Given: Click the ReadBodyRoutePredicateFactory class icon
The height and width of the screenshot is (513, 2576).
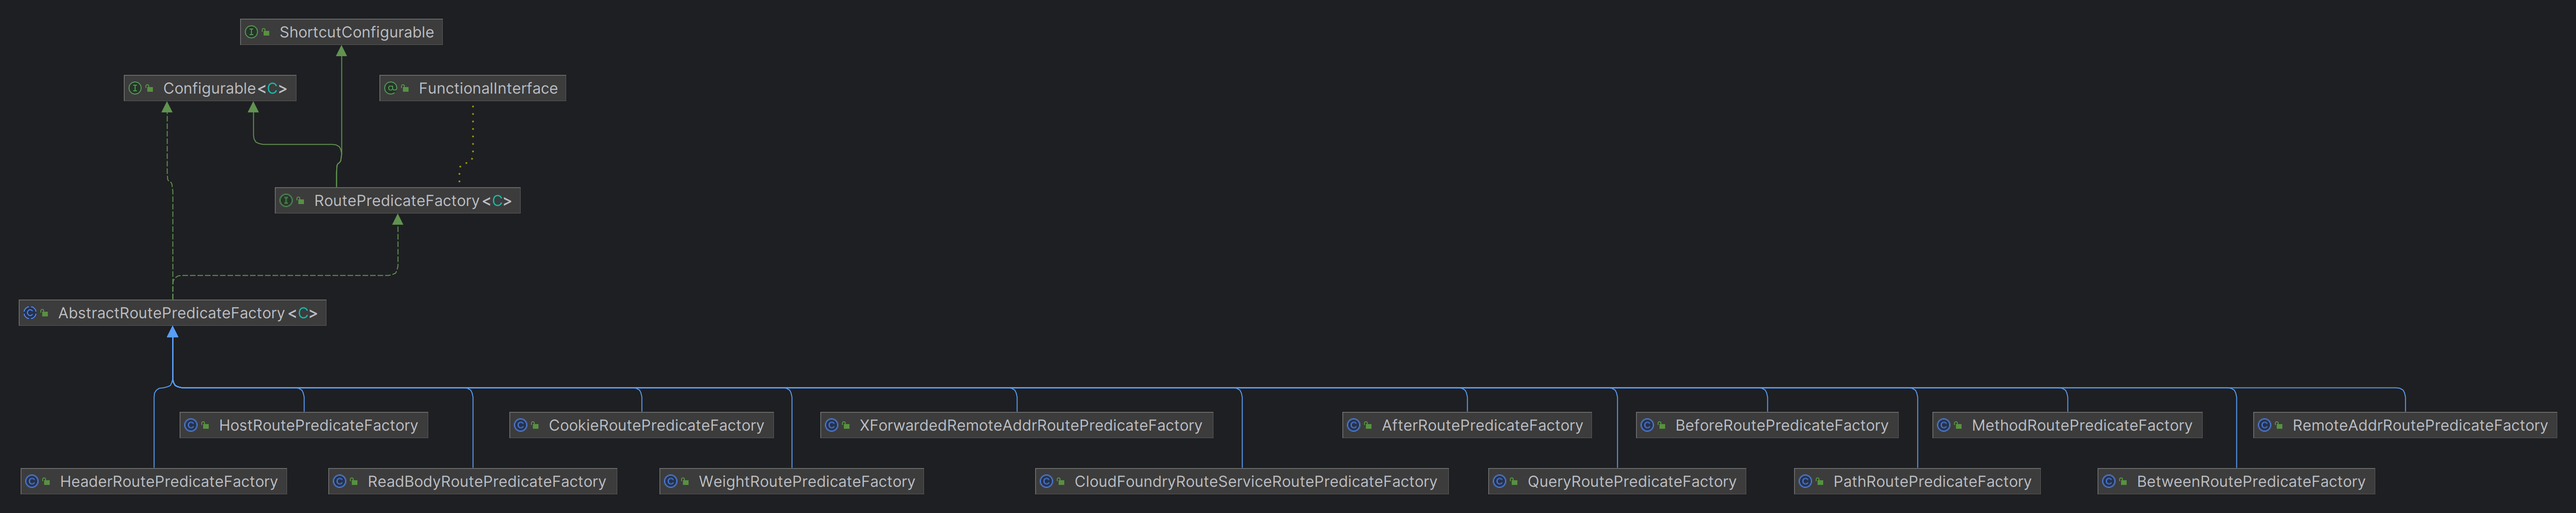Looking at the screenshot, I should click(341, 481).
